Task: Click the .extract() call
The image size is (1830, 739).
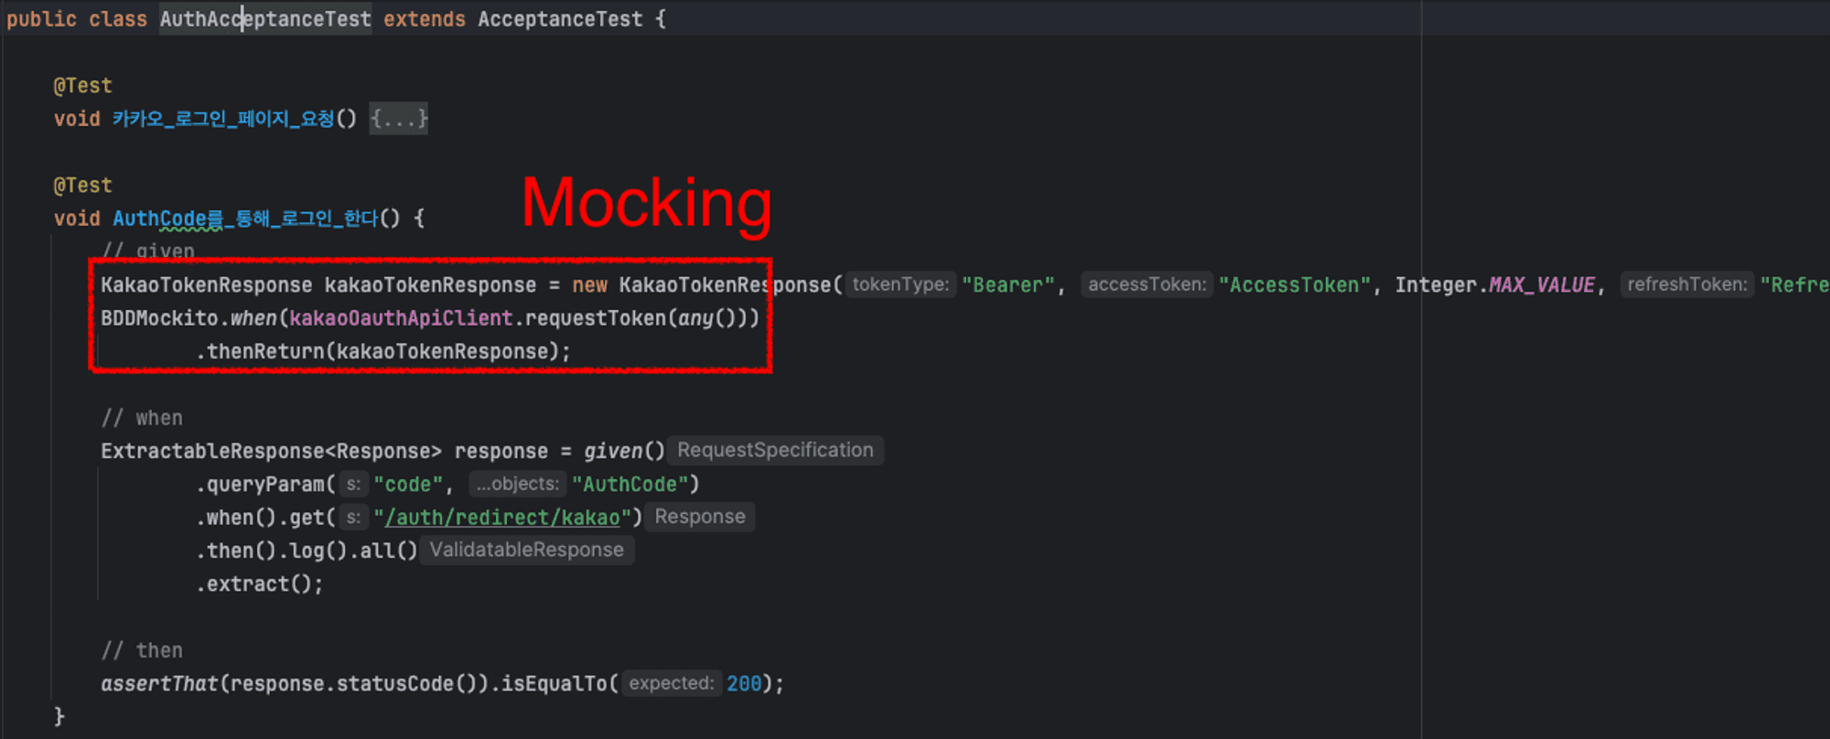Action: pos(259,584)
